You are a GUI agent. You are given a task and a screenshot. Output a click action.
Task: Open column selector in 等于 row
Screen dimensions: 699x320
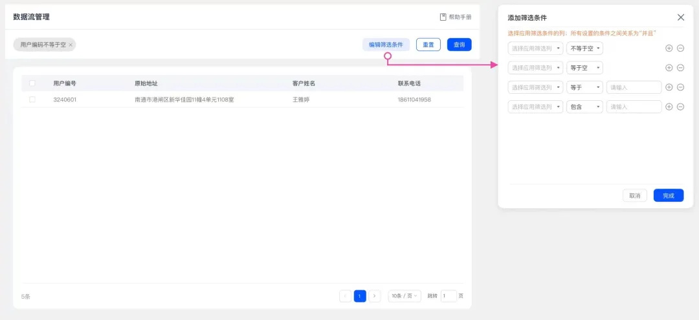coord(535,87)
